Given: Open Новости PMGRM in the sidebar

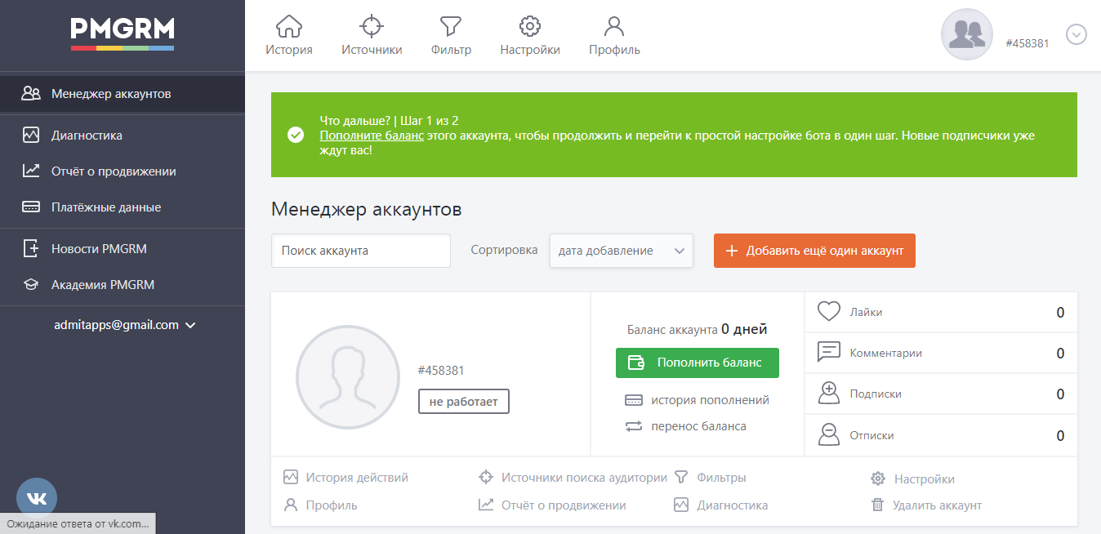Looking at the screenshot, I should click(x=123, y=249).
